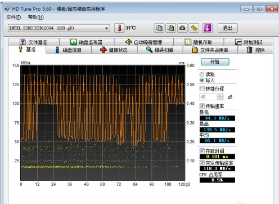Click the 退出 exit button
The image size is (279, 204).
pyautogui.click(x=228, y=28)
